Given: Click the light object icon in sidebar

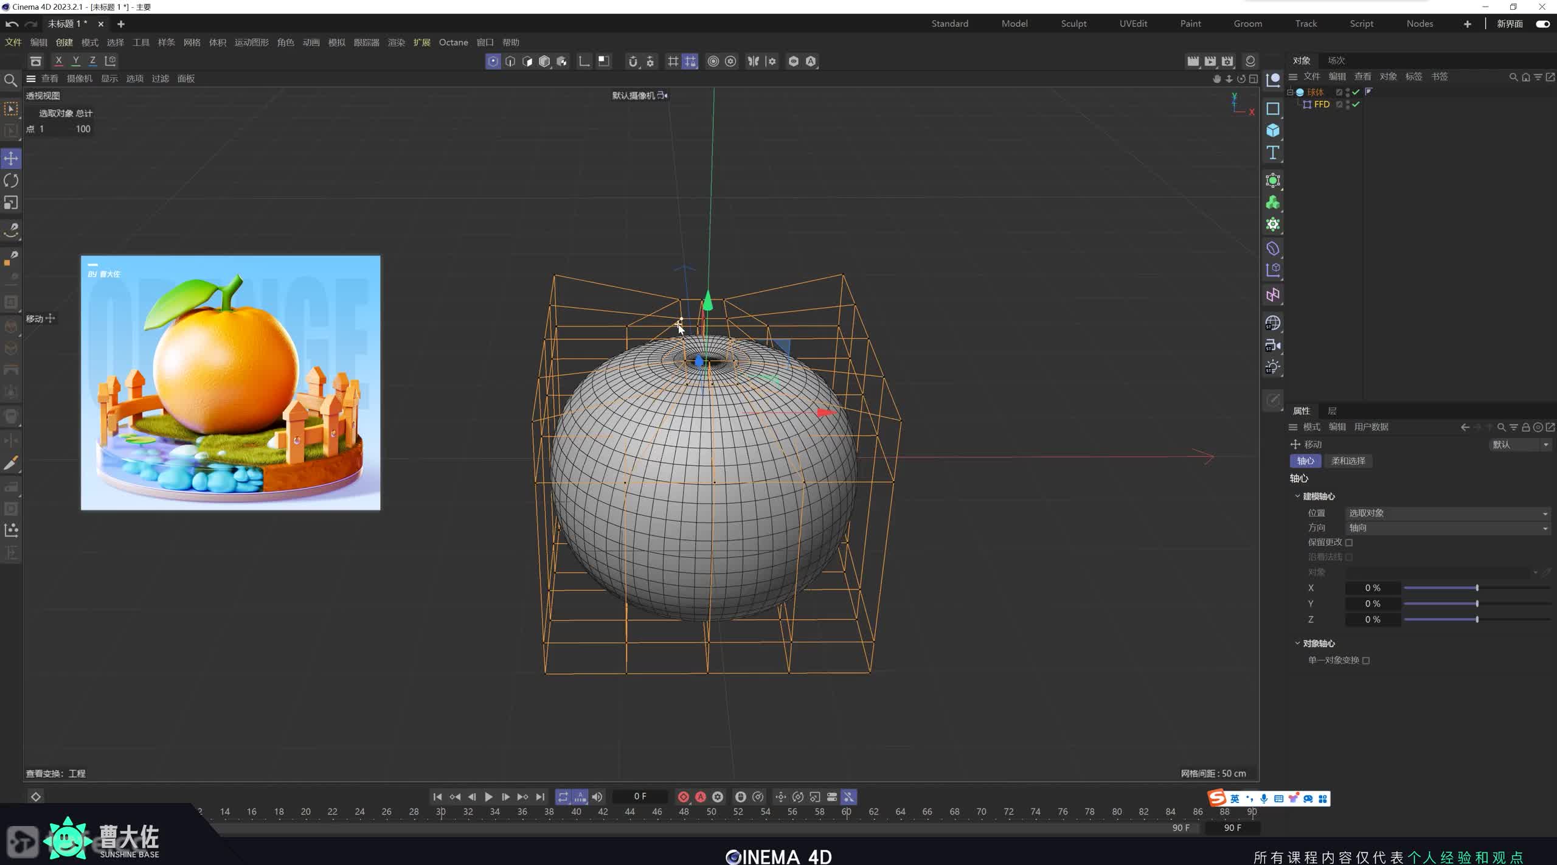Looking at the screenshot, I should pos(1272,367).
